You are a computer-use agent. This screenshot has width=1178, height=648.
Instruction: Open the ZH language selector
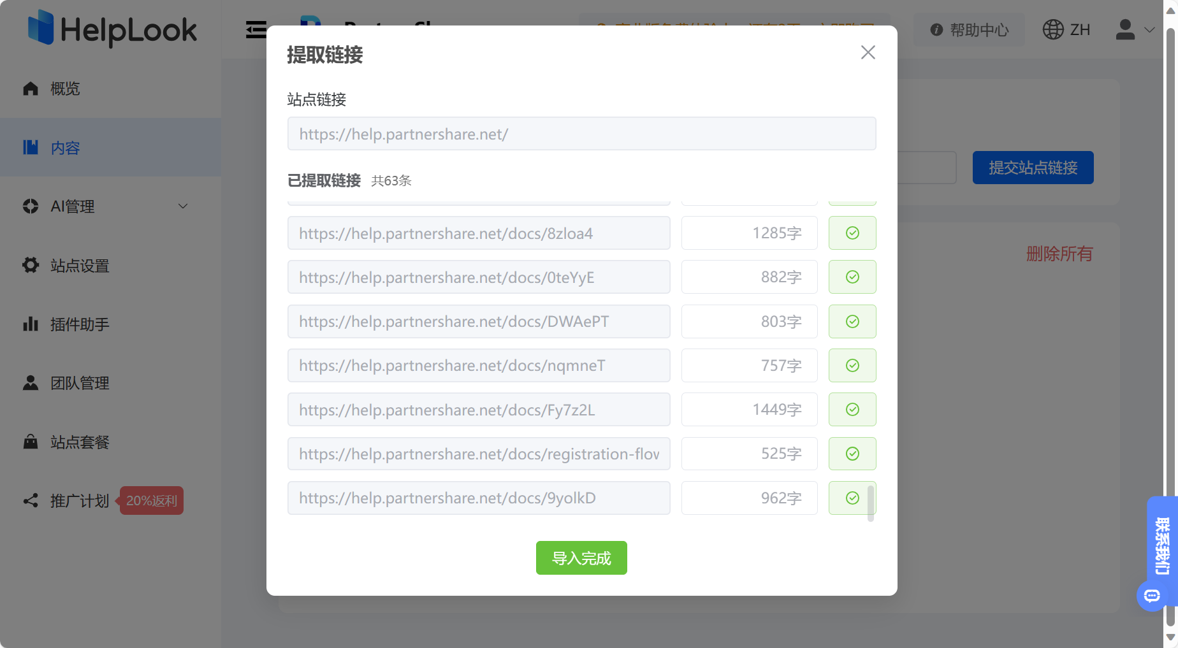click(x=1066, y=29)
